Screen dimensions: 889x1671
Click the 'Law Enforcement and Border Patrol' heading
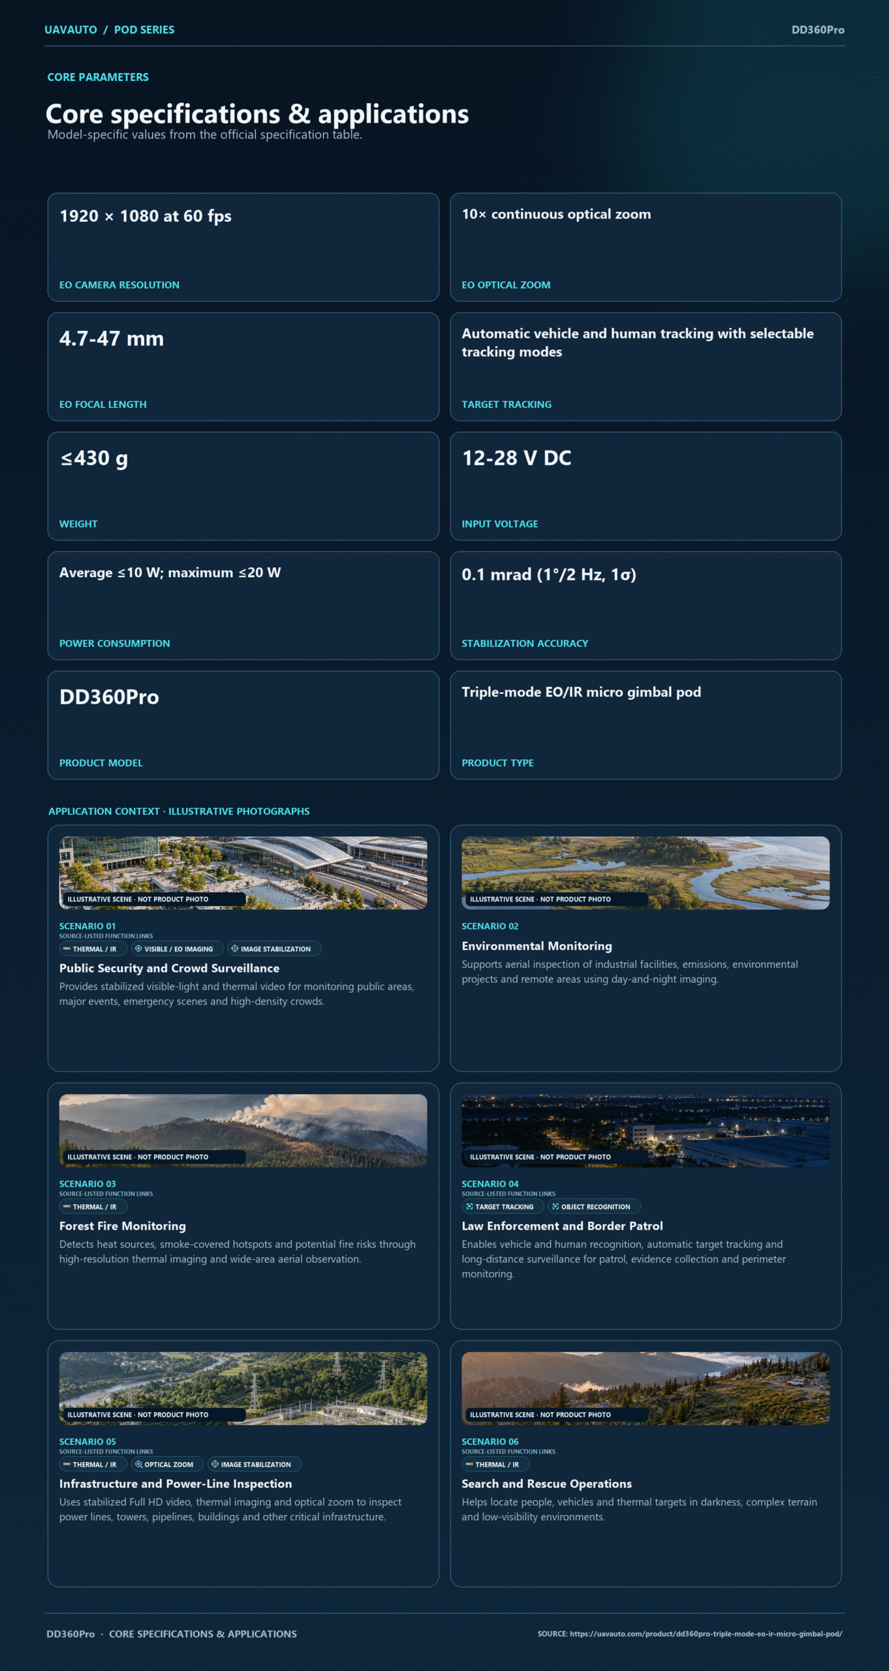pos(562,1226)
